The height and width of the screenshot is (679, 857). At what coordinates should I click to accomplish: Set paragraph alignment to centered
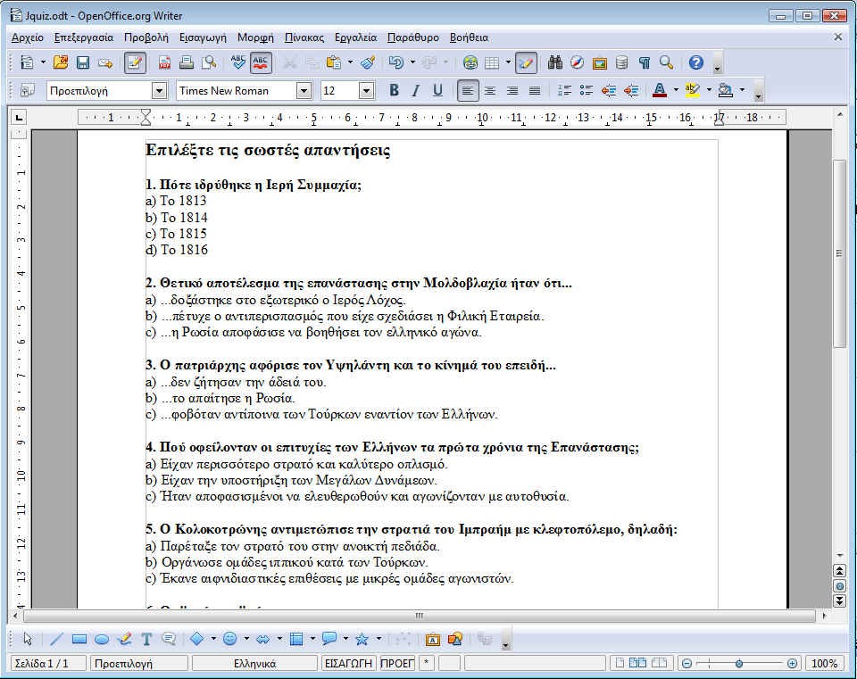pos(490,90)
